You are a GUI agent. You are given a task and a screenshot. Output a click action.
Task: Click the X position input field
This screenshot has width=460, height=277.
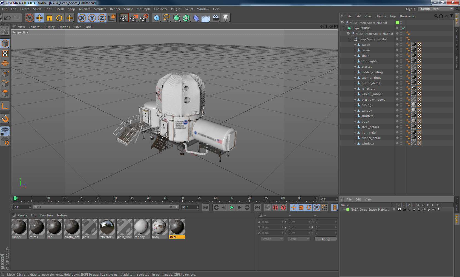(272, 222)
